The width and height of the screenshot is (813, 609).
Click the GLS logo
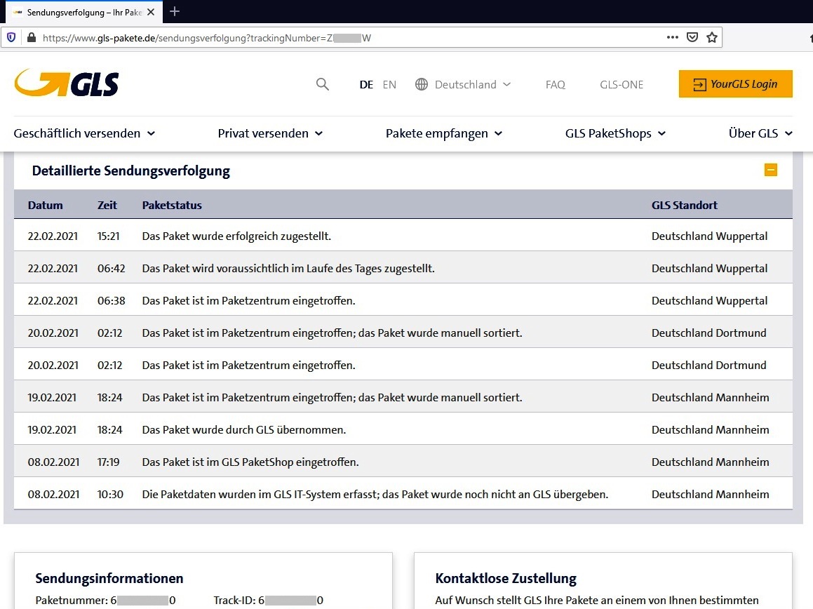(67, 83)
